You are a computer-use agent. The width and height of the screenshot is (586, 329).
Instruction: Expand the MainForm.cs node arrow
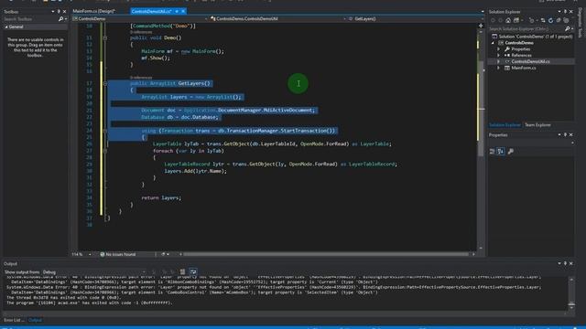pos(498,68)
